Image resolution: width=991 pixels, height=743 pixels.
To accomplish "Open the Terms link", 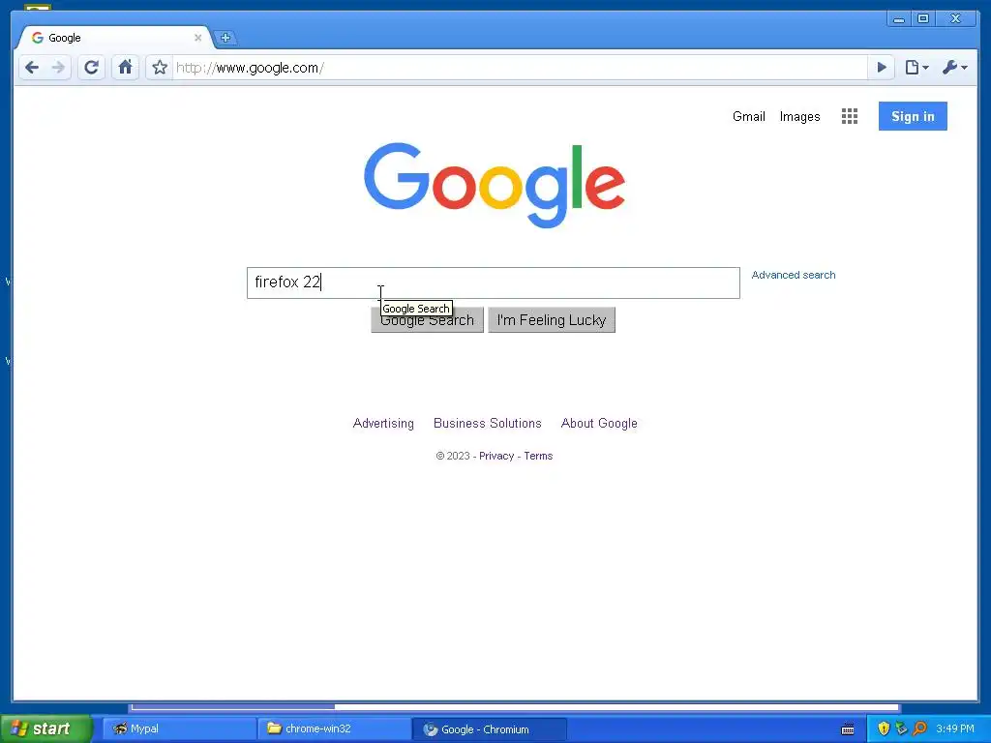I will coord(538,457).
